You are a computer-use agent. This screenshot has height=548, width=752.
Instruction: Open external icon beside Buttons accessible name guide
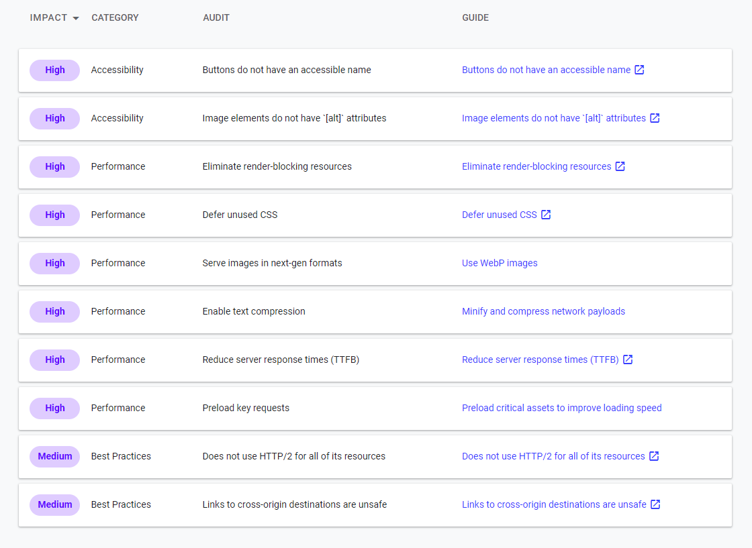pos(639,70)
